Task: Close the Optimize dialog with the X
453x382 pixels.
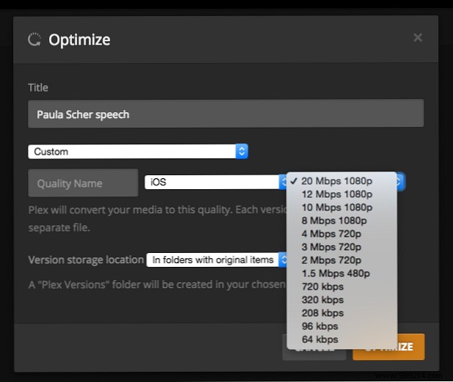Action: (418, 37)
